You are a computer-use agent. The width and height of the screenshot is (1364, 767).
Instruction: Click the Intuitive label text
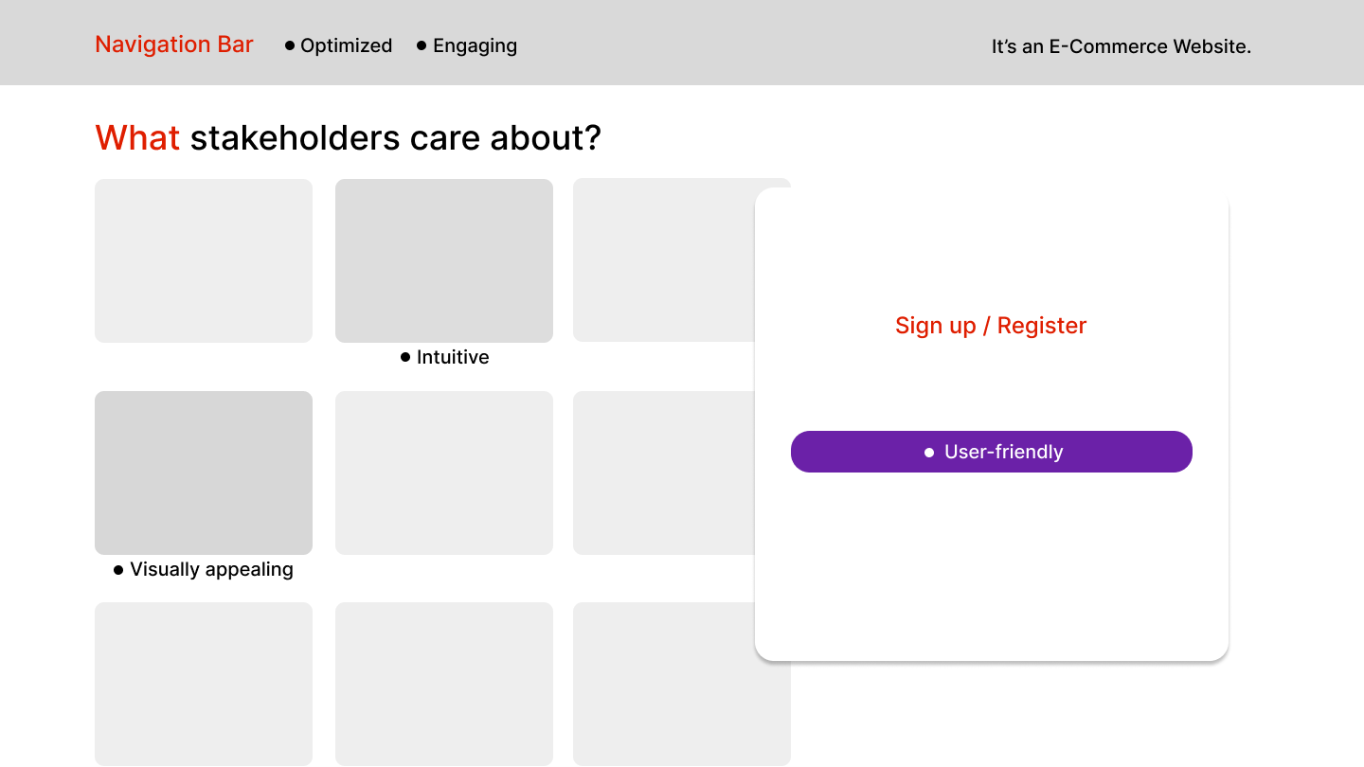pos(453,357)
